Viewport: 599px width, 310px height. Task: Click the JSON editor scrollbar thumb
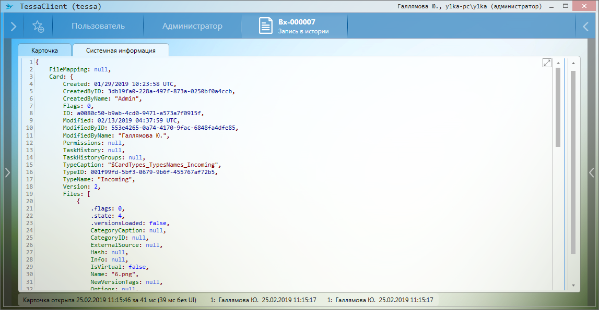click(558, 107)
